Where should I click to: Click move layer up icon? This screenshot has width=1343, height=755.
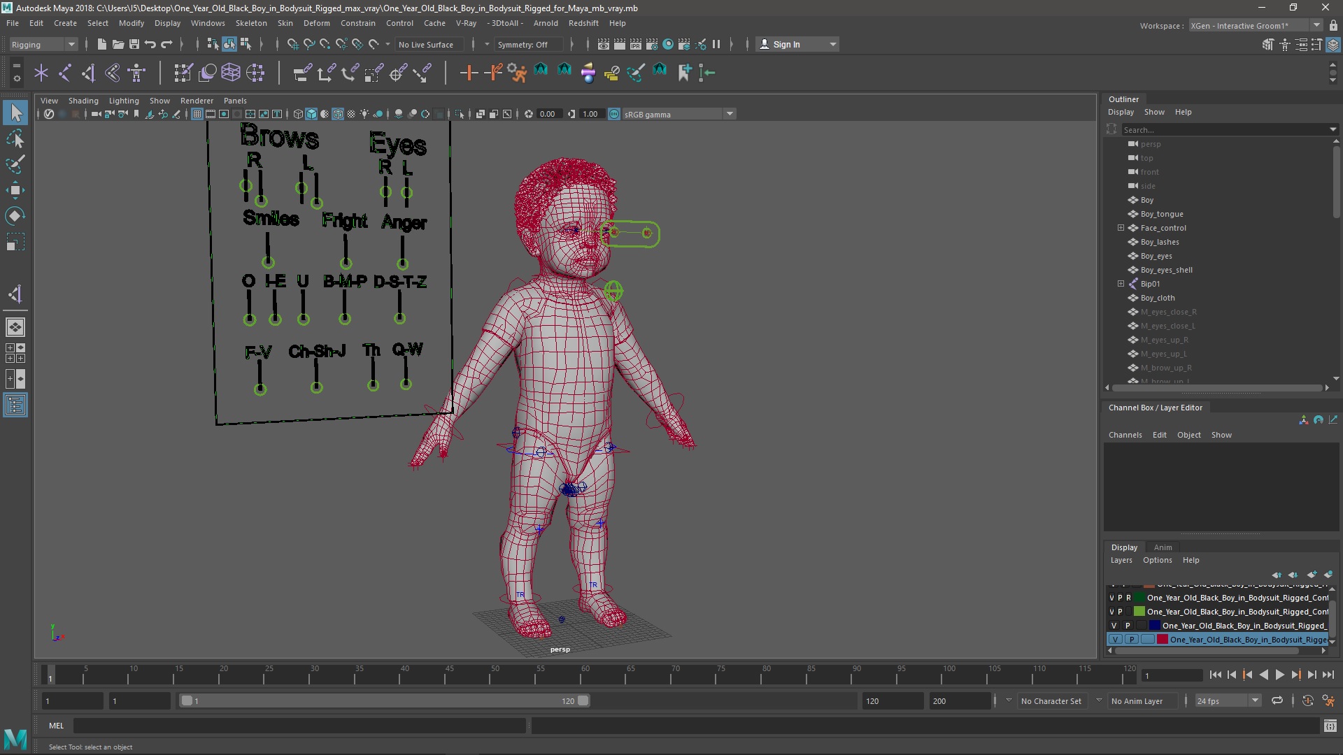[1277, 575]
